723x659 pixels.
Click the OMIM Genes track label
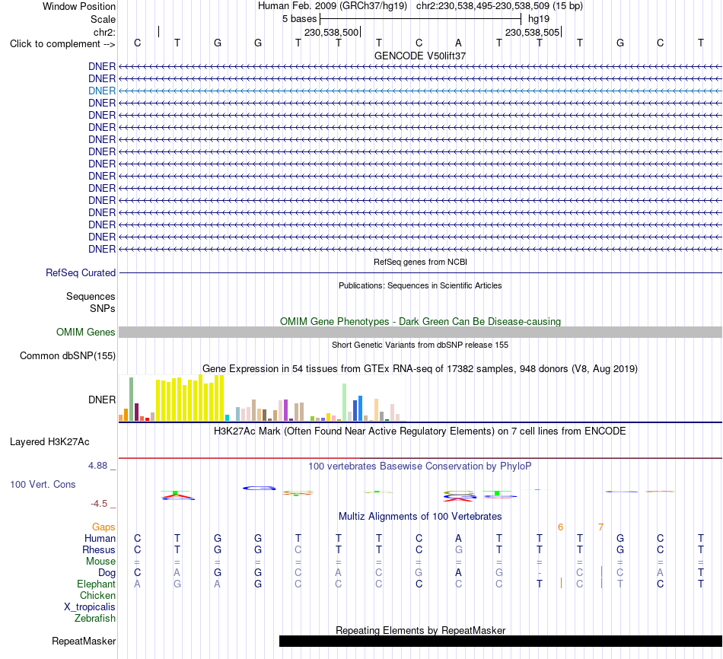pyautogui.click(x=86, y=332)
